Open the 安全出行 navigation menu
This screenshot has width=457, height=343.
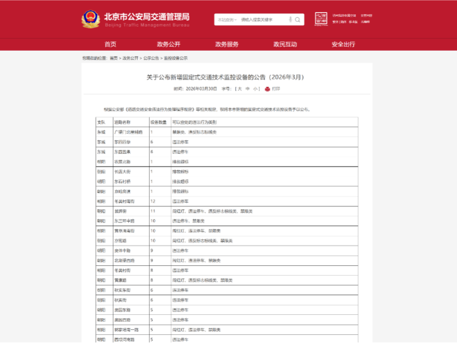(343, 44)
